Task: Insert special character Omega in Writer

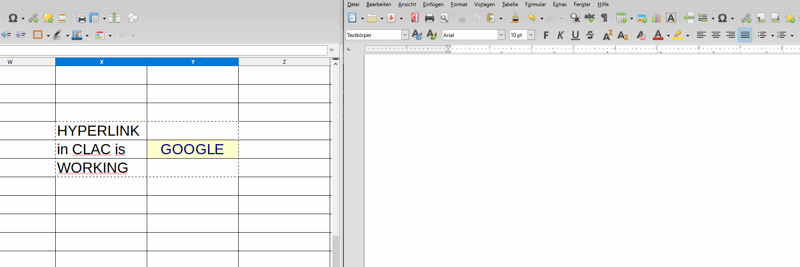Action: tap(722, 18)
